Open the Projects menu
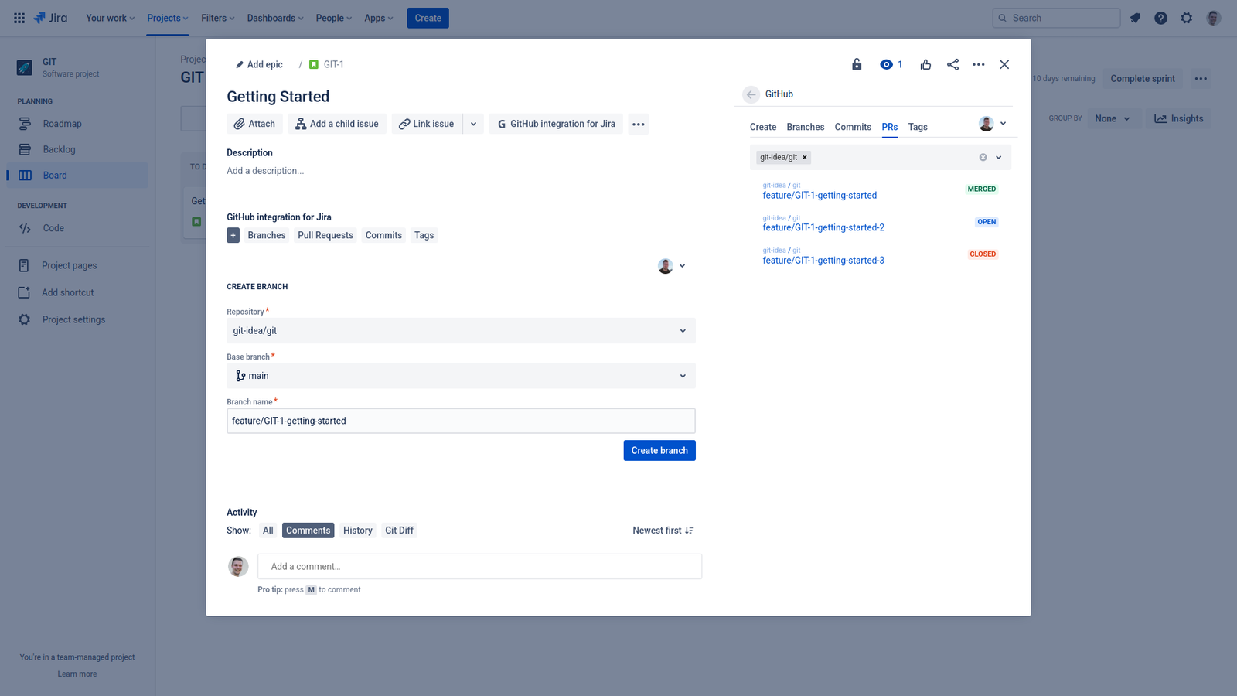 [x=168, y=18]
